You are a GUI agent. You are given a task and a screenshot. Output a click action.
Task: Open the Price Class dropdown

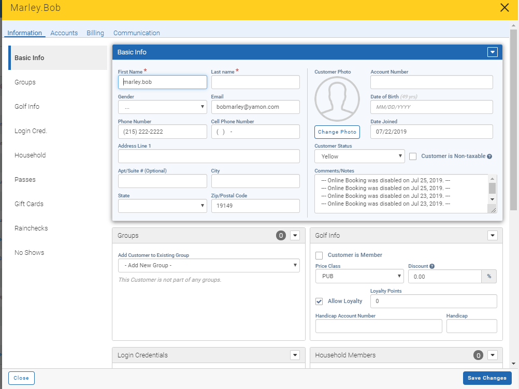pyautogui.click(x=359, y=276)
